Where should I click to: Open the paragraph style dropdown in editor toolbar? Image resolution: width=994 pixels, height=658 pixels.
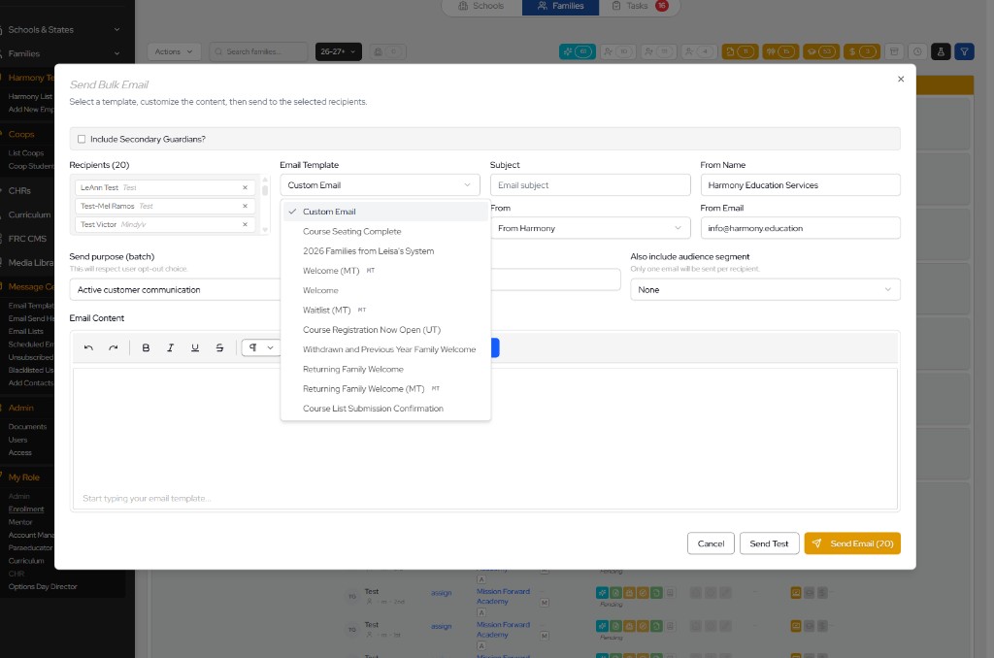pyautogui.click(x=260, y=347)
